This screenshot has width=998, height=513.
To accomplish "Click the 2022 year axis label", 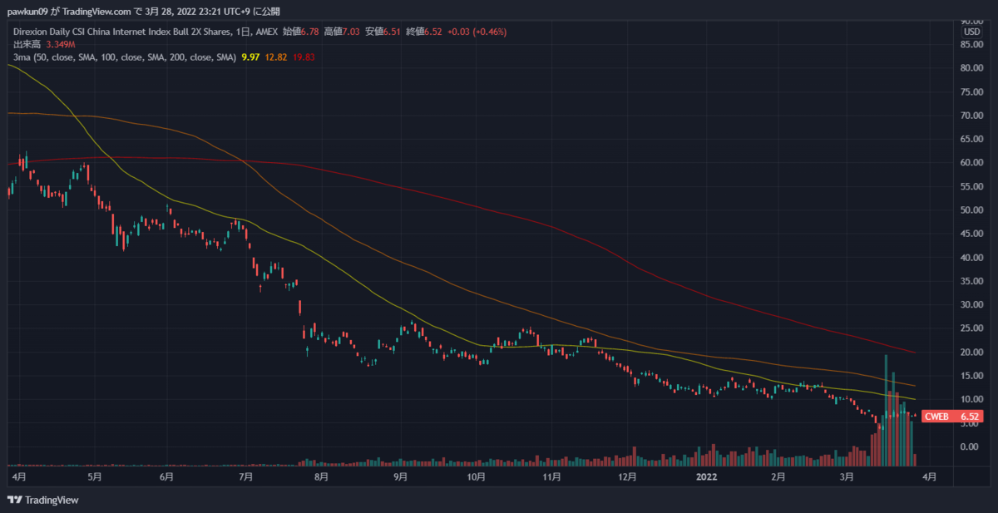I will 707,477.
